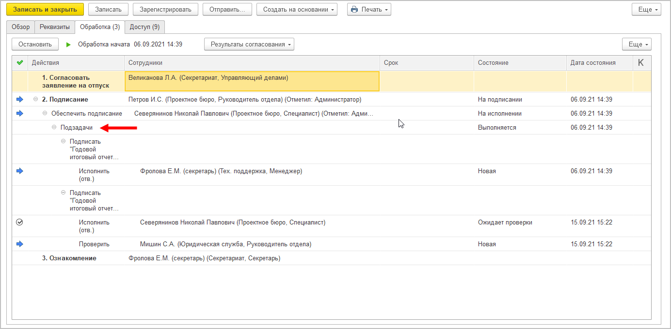The height and width of the screenshot is (329, 671).
Task: Click the green checkmark column header icon
Action: point(20,62)
